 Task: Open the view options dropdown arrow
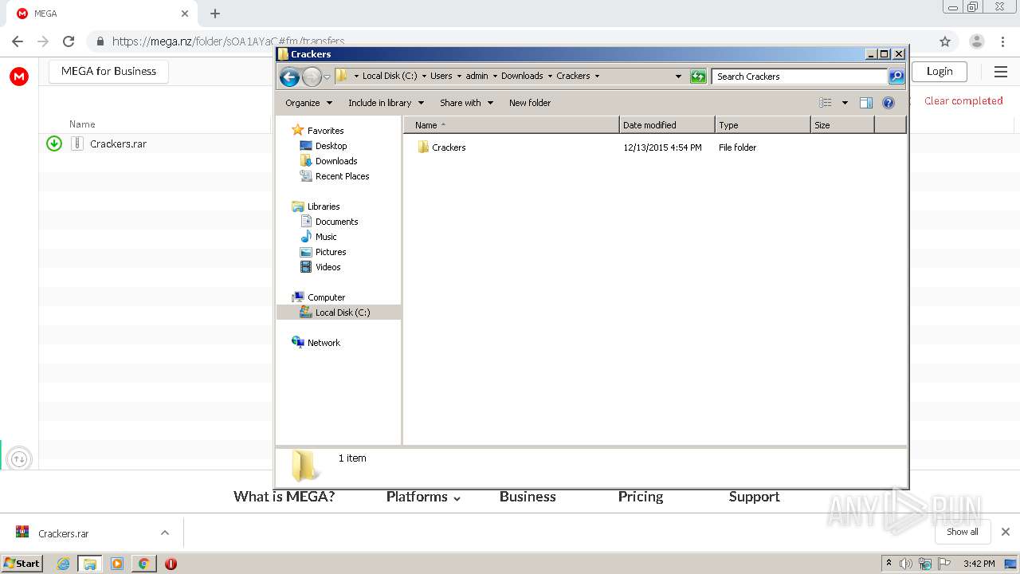(845, 103)
